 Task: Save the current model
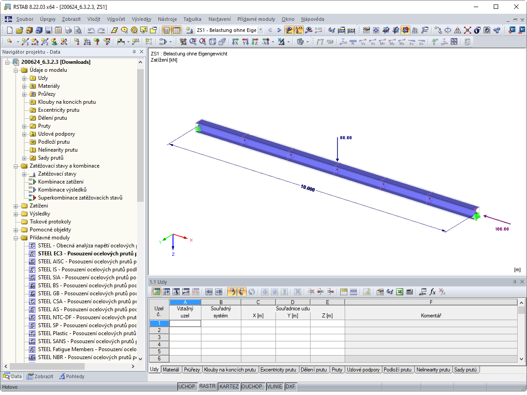coord(49,30)
